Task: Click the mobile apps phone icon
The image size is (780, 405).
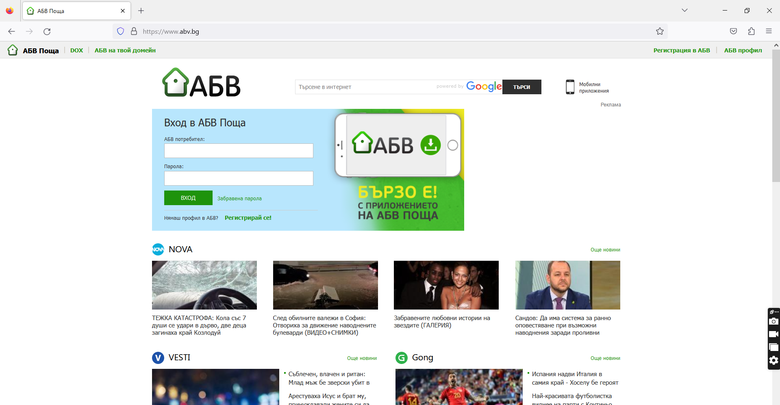Action: pyautogui.click(x=570, y=87)
